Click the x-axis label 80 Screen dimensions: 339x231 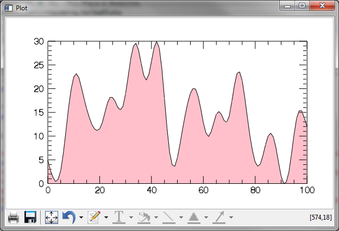[x=255, y=190]
